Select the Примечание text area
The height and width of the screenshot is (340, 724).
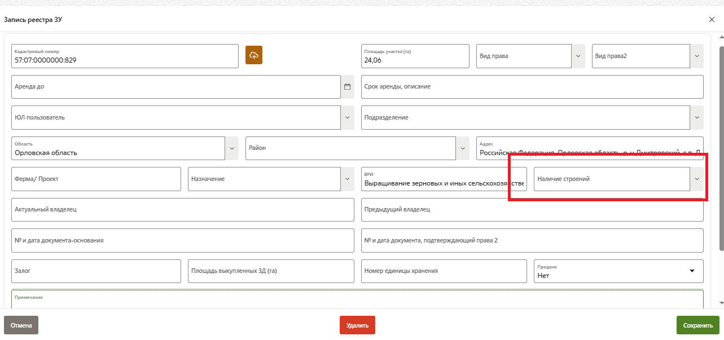(x=357, y=302)
